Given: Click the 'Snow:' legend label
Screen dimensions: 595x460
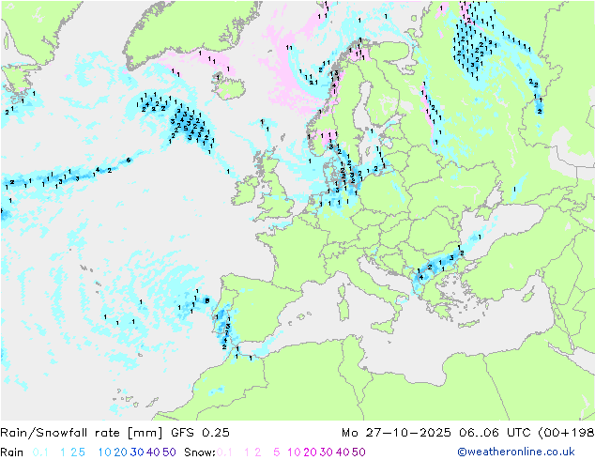Looking at the screenshot, I should pos(200,452).
